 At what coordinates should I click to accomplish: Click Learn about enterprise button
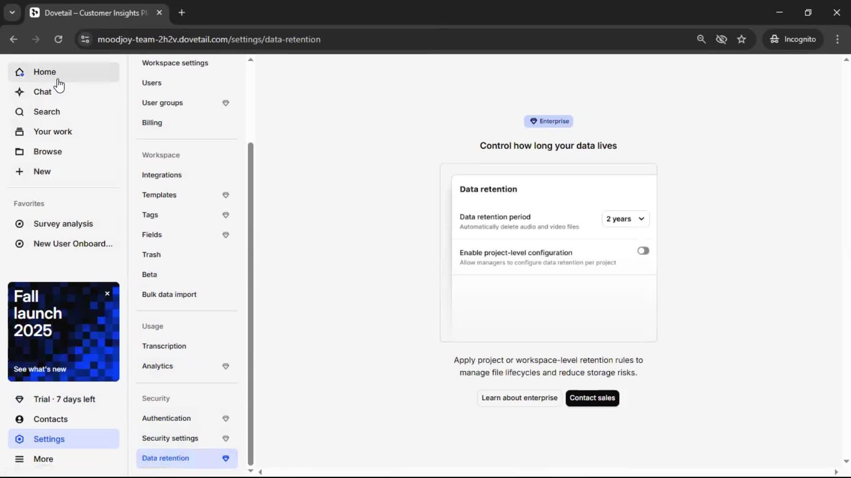[519, 398]
